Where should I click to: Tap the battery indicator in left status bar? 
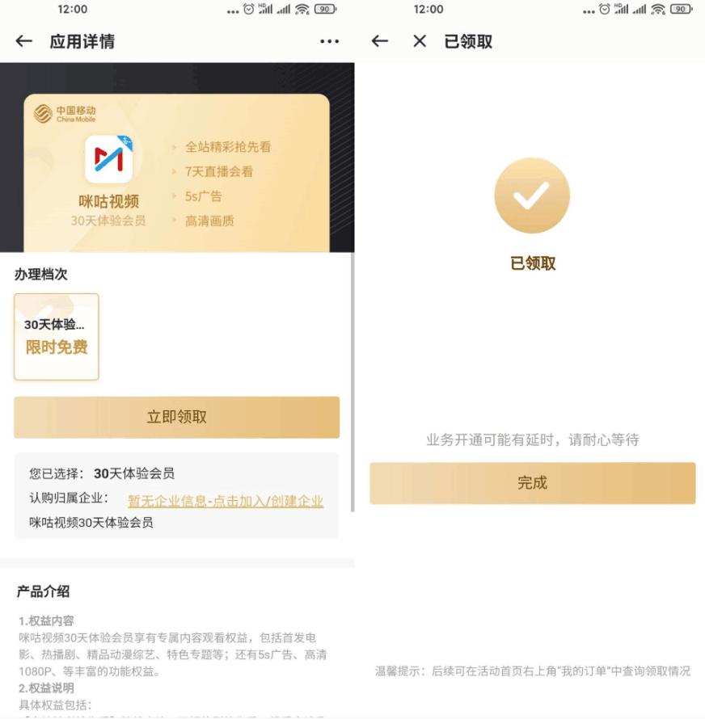pyautogui.click(x=326, y=9)
